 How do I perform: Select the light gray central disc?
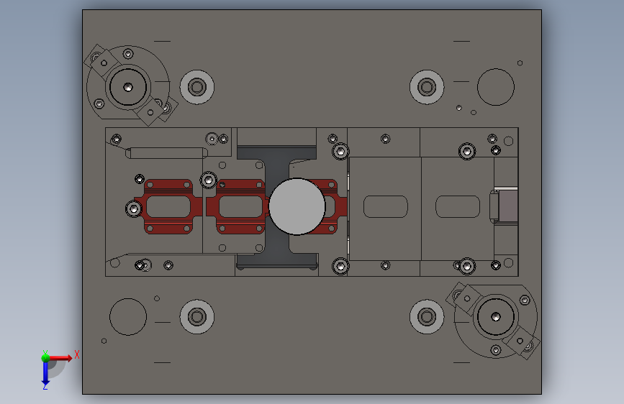click(297, 206)
